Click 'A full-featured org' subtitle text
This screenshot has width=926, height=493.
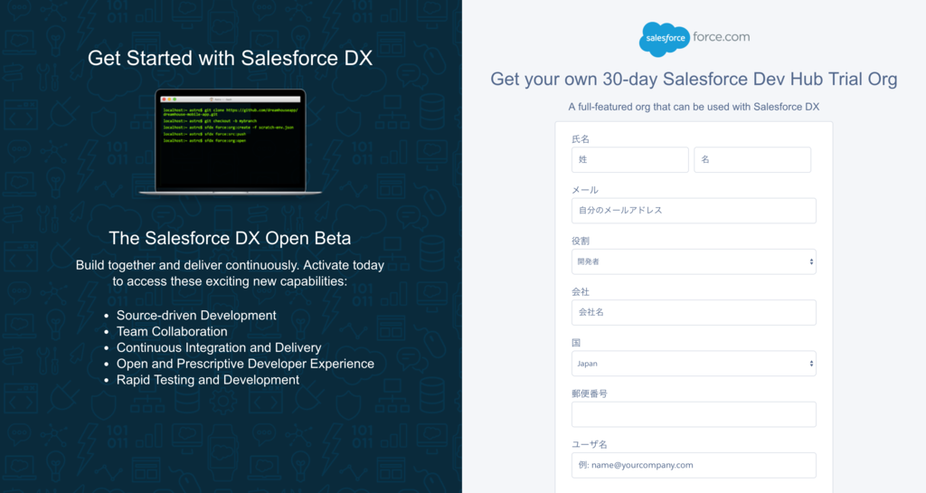pyautogui.click(x=694, y=107)
